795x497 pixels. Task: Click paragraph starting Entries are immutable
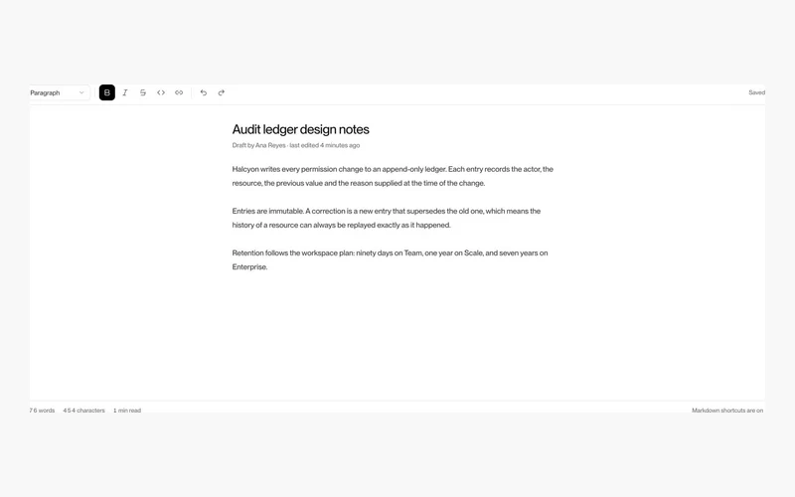(x=387, y=218)
